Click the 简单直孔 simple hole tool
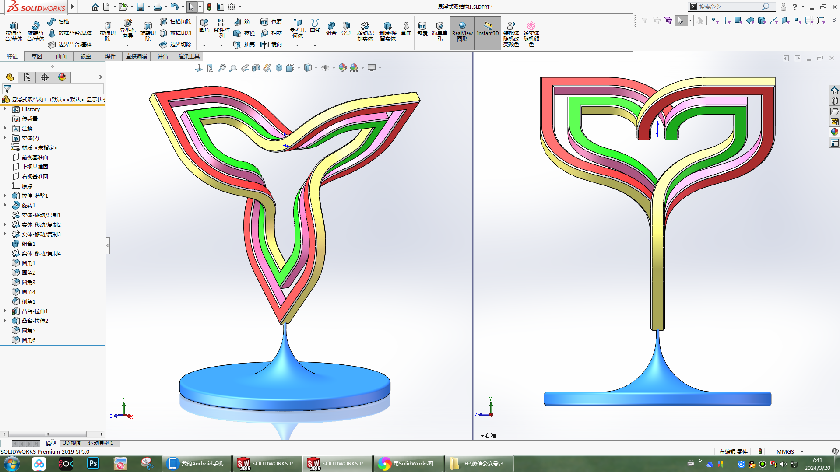 pyautogui.click(x=440, y=31)
